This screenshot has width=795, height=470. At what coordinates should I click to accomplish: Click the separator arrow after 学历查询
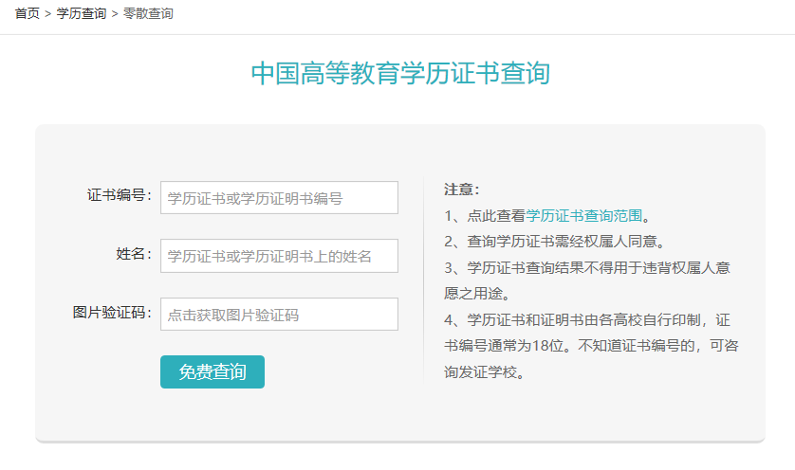[x=115, y=14]
